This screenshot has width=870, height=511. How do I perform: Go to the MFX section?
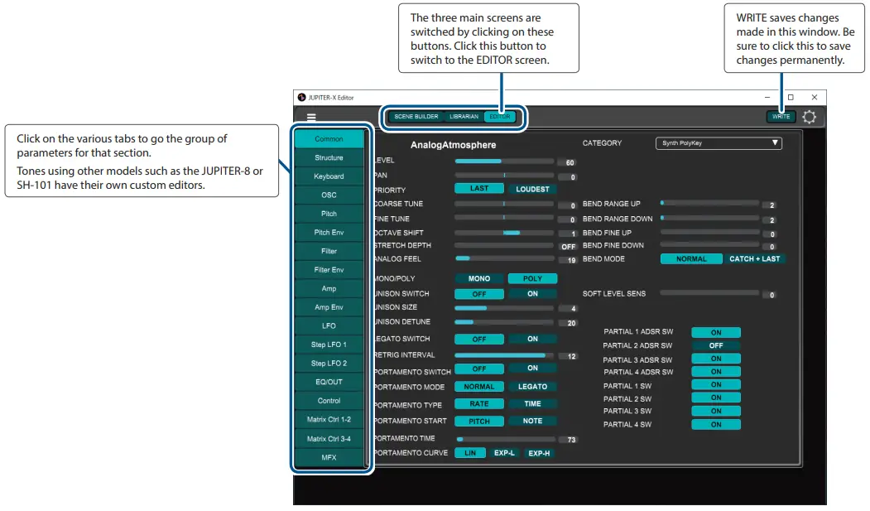pyautogui.click(x=329, y=457)
